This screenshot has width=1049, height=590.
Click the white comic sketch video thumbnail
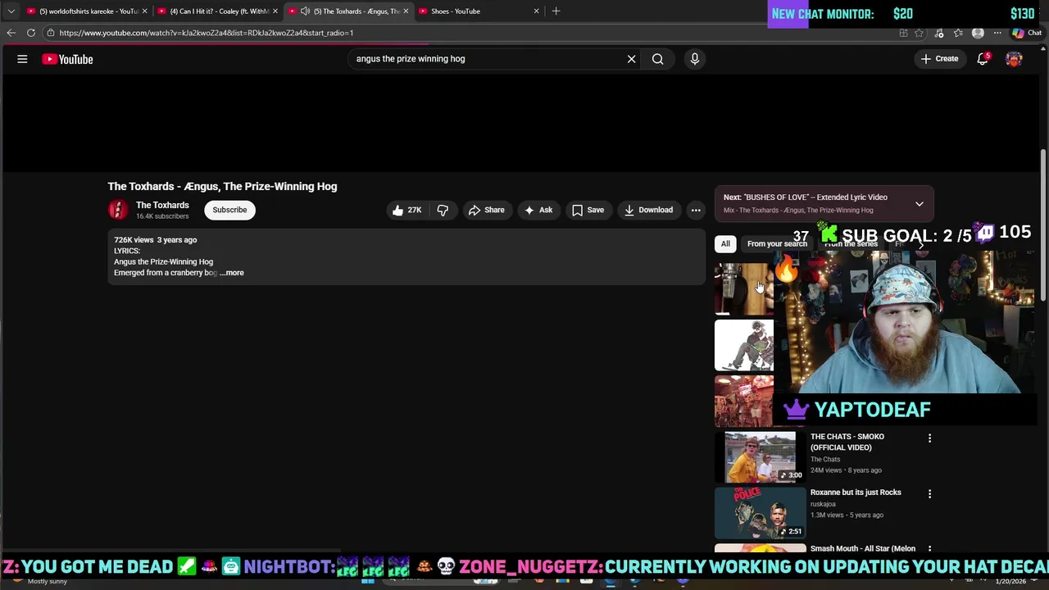pos(744,346)
